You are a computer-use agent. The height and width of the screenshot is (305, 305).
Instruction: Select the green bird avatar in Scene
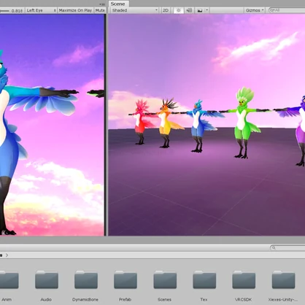[x=243, y=123]
